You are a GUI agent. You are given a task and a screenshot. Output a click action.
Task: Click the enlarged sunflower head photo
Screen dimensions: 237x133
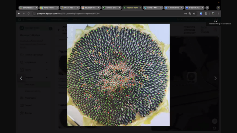pos(118,75)
